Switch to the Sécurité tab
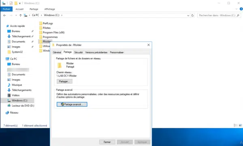The width and height of the screenshot is (243, 146). click(x=79, y=52)
